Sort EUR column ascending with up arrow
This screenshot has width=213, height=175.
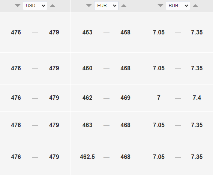click(x=124, y=6)
